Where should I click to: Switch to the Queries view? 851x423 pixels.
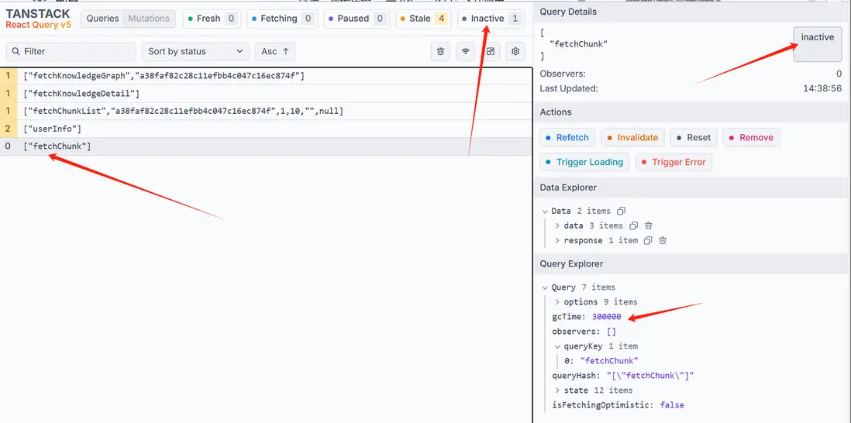[102, 19]
